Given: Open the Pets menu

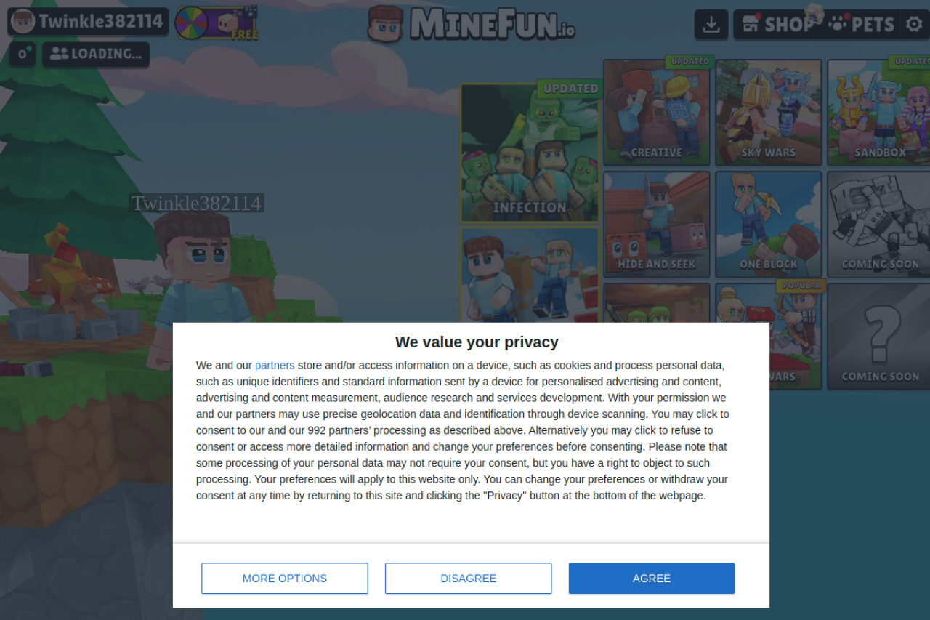Looking at the screenshot, I should [x=861, y=25].
